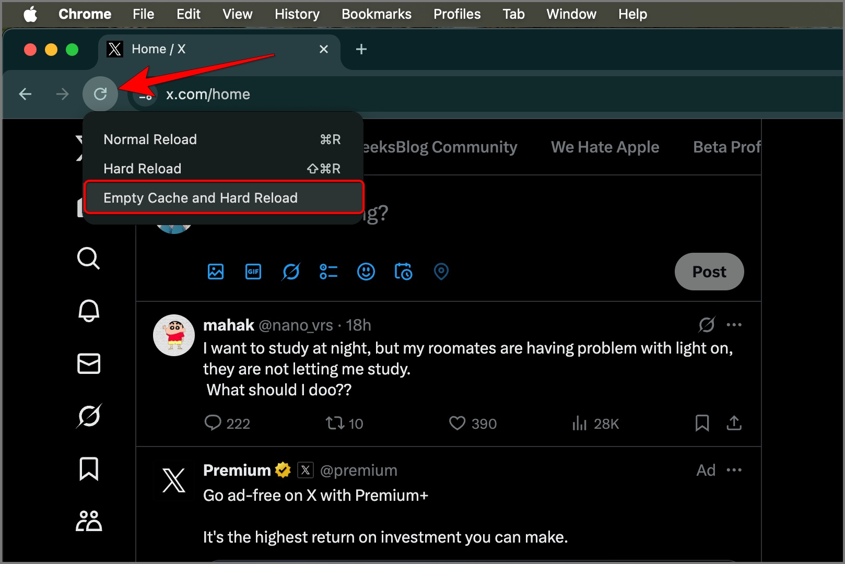Open Messages from the sidebar
The height and width of the screenshot is (564, 845).
(89, 363)
